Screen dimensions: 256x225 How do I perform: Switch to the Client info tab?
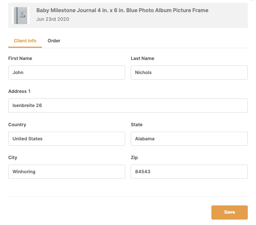(25, 41)
